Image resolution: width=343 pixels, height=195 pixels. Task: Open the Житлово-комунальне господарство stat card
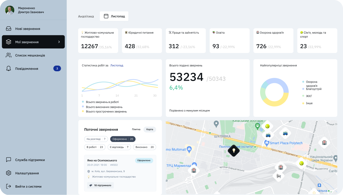(x=98, y=40)
